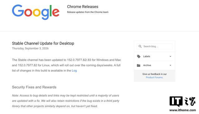Open the Product Forums link
199x114 pixels.
tap(155, 77)
